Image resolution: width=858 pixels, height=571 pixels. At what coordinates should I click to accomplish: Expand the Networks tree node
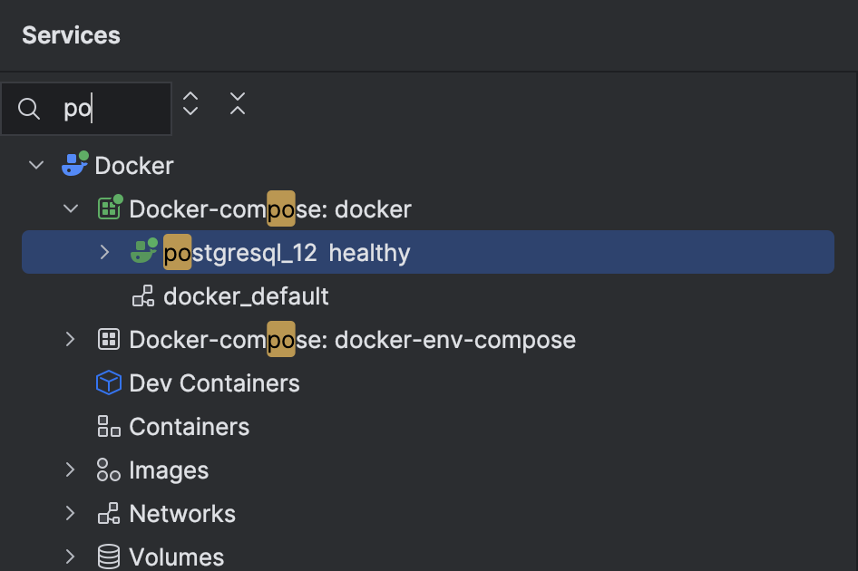click(x=71, y=513)
